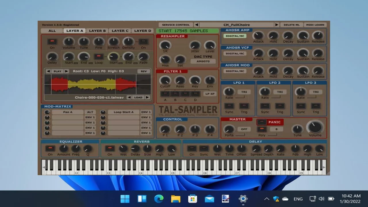This screenshot has height=207, width=368.
Task: Step to previous sample beside PLAY
Action: [48, 71]
